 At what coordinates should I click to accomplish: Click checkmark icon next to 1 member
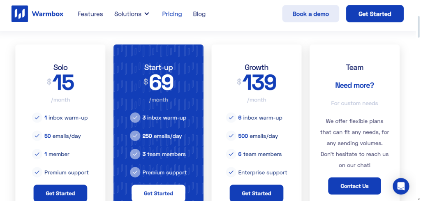tap(37, 154)
